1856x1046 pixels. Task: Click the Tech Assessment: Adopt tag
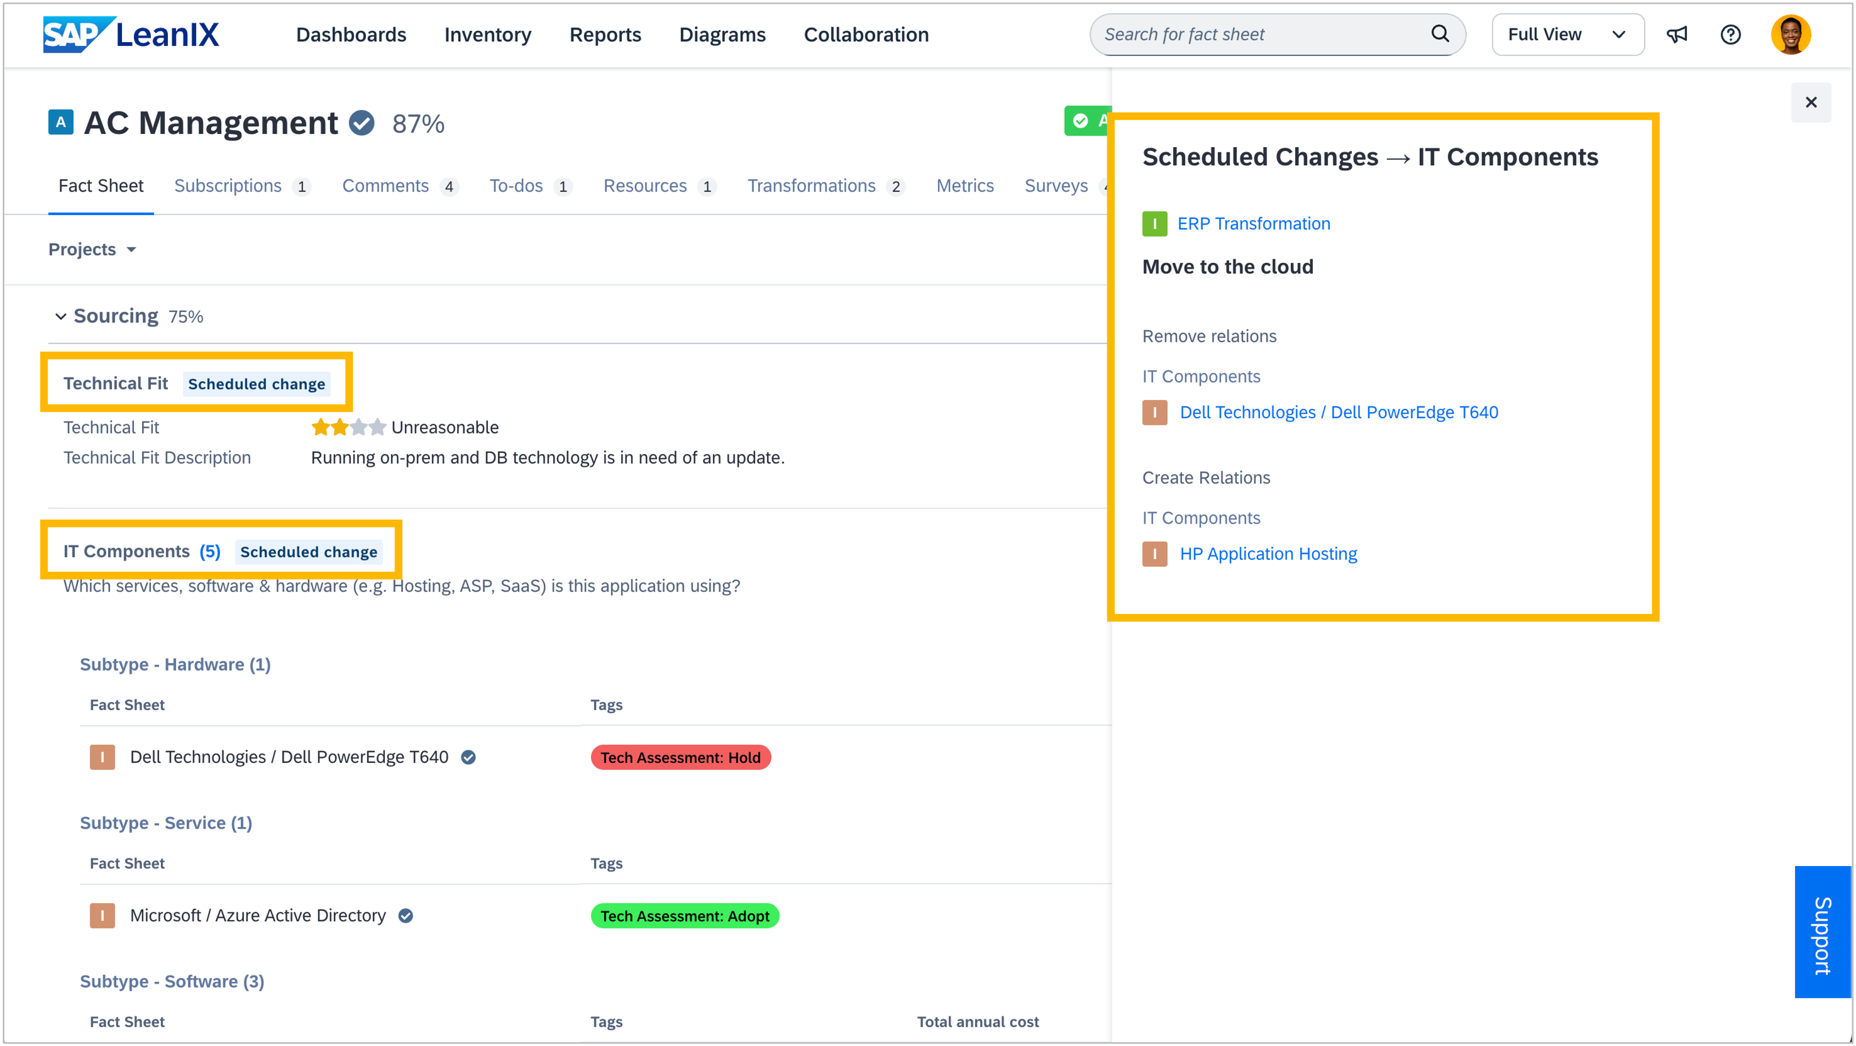(x=684, y=915)
